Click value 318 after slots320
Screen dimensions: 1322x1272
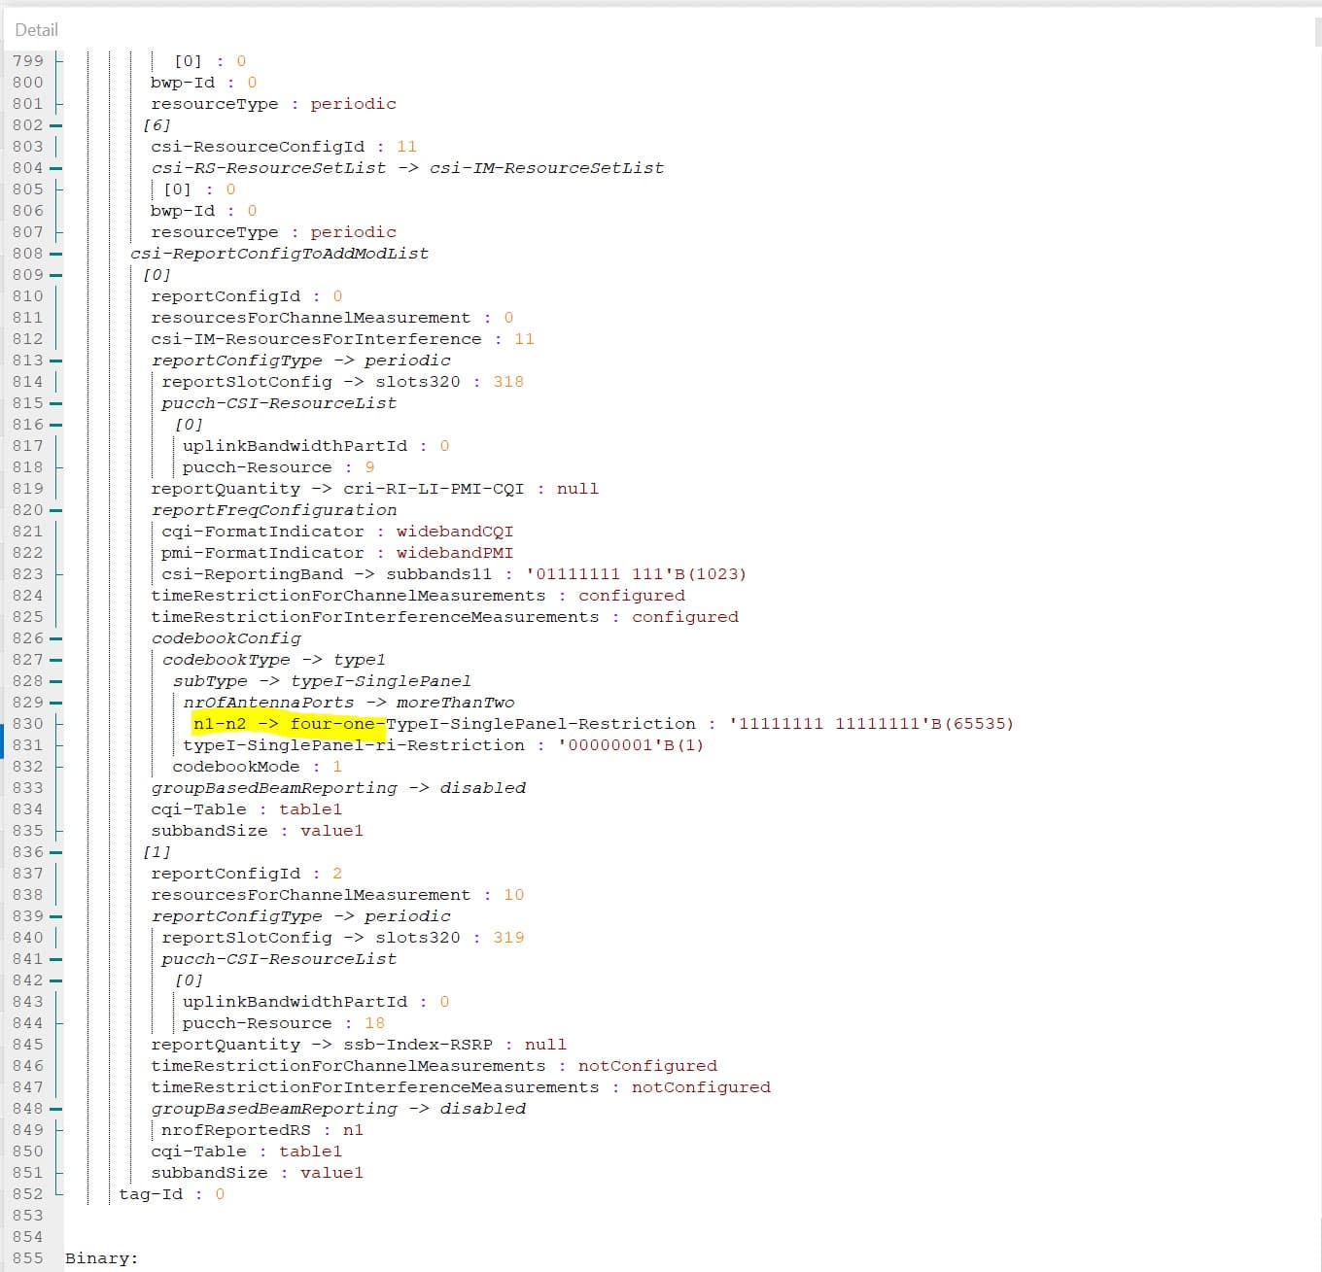(508, 382)
